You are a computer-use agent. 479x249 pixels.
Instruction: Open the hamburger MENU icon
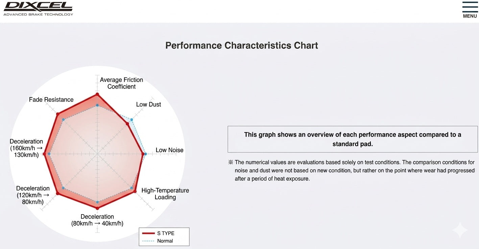pos(470,10)
